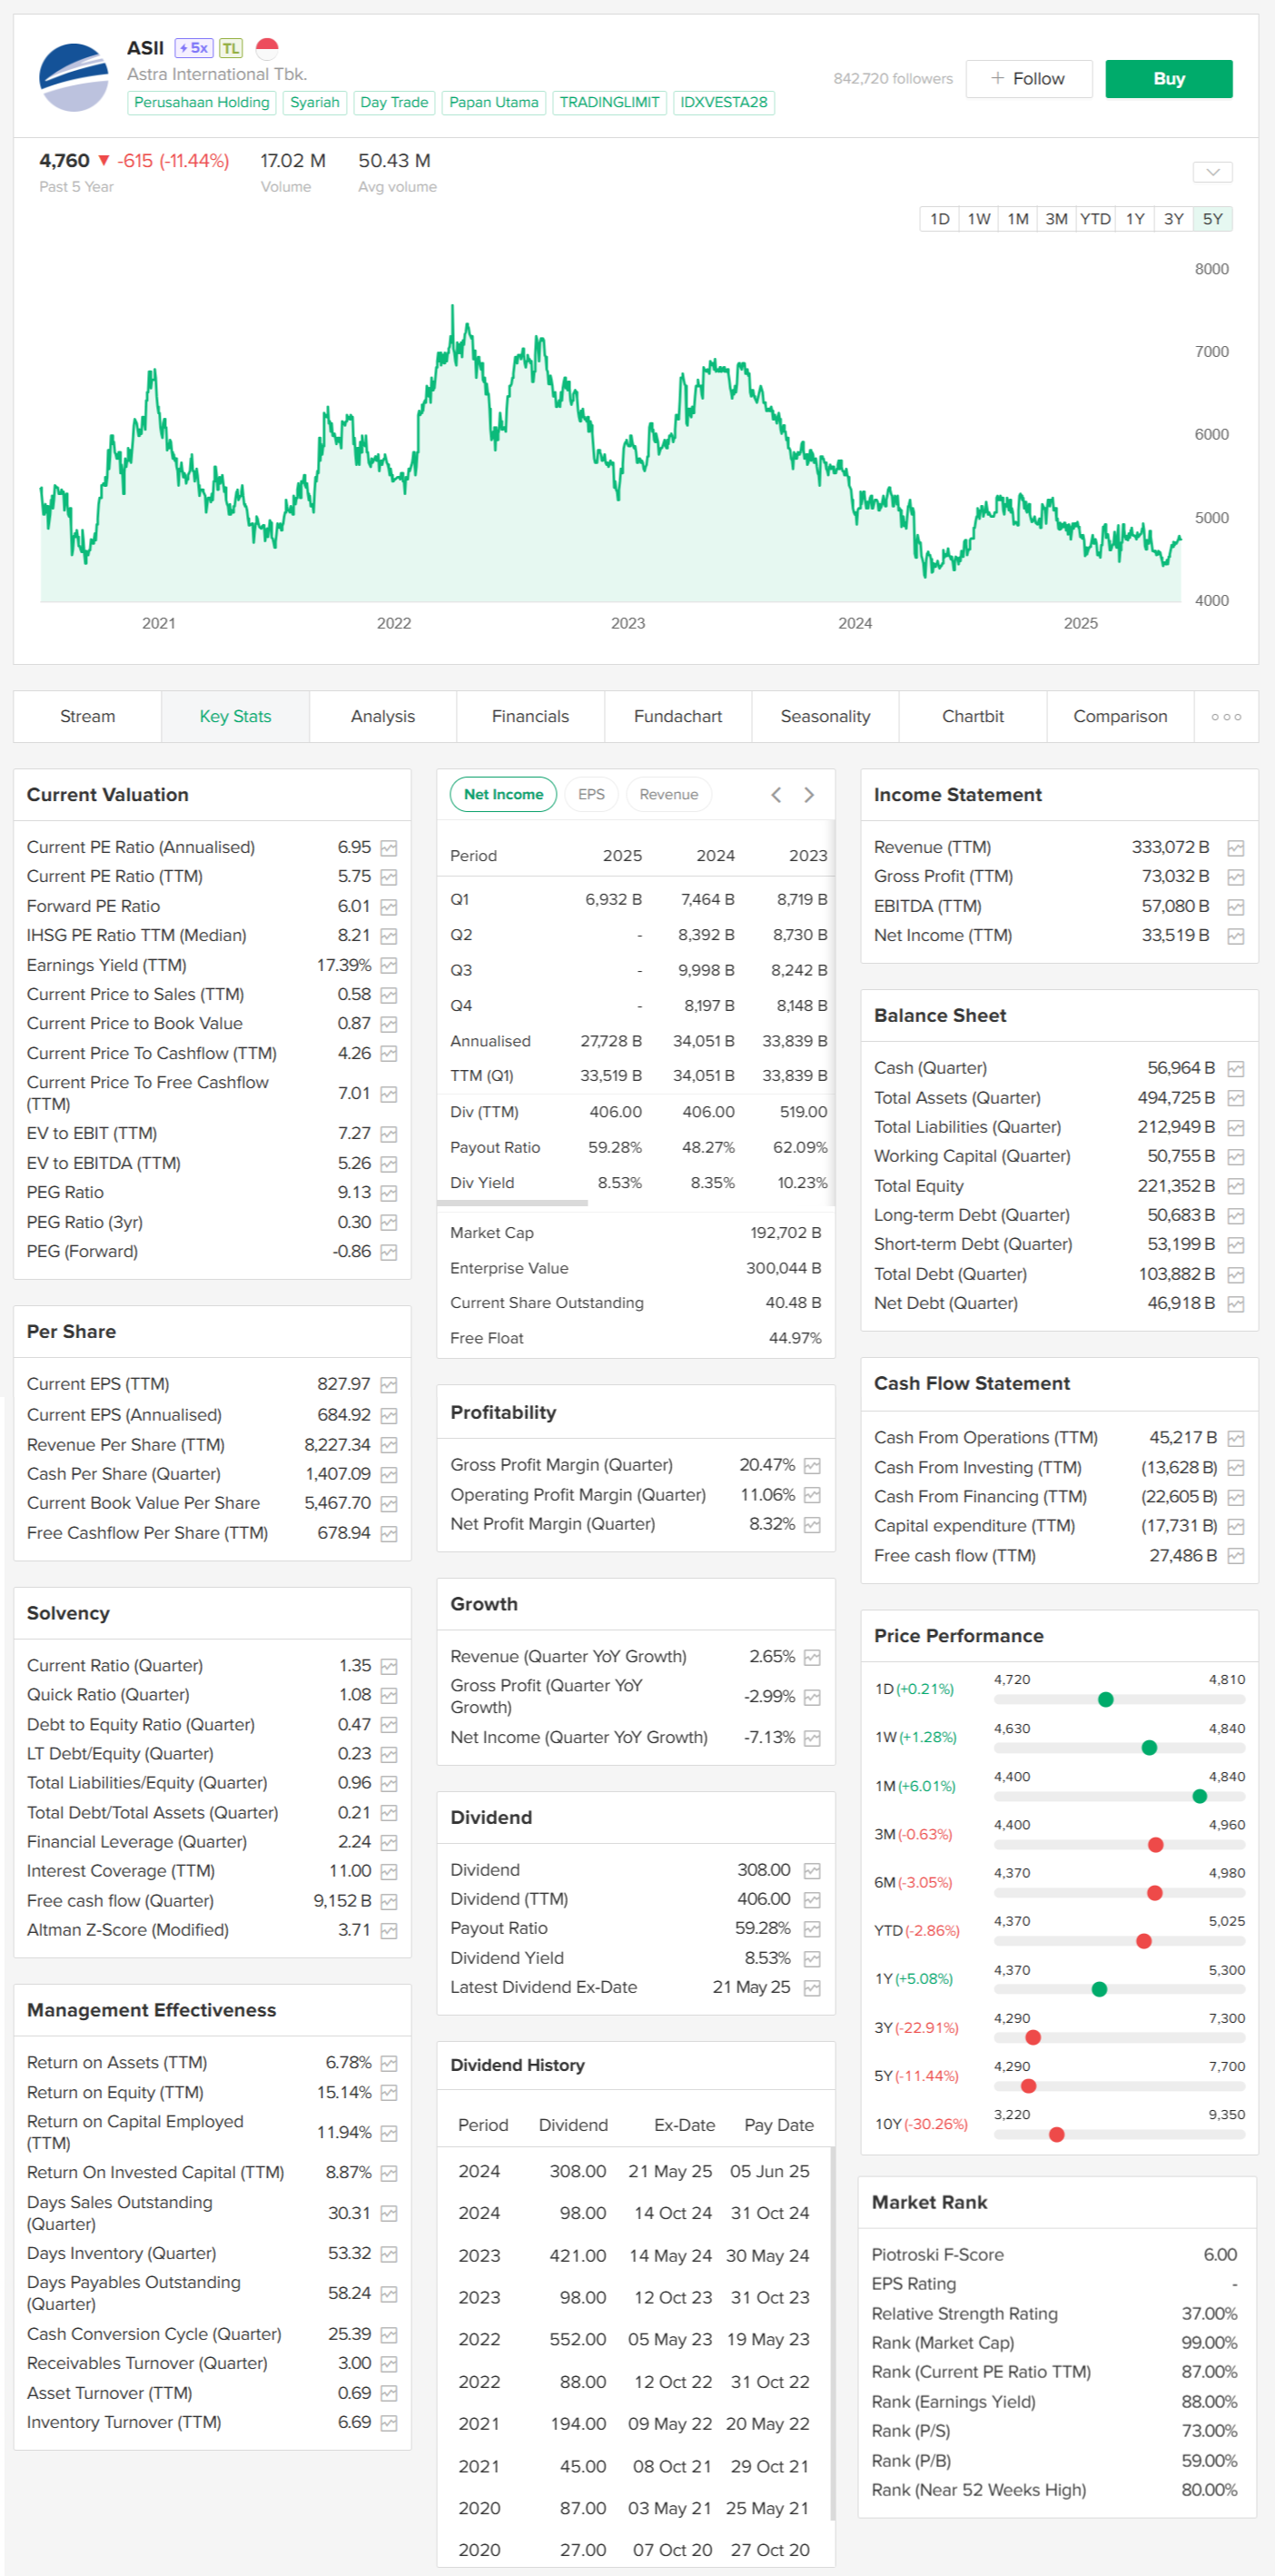Click the horizontal scrollbar under the Net Income table
The image size is (1275, 2576).
tap(513, 1202)
